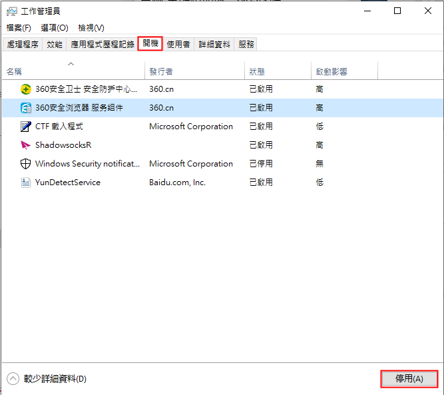Viewport: 444px width, 395px height.
Task: Sort by the 發行者 column header
Action: point(195,72)
